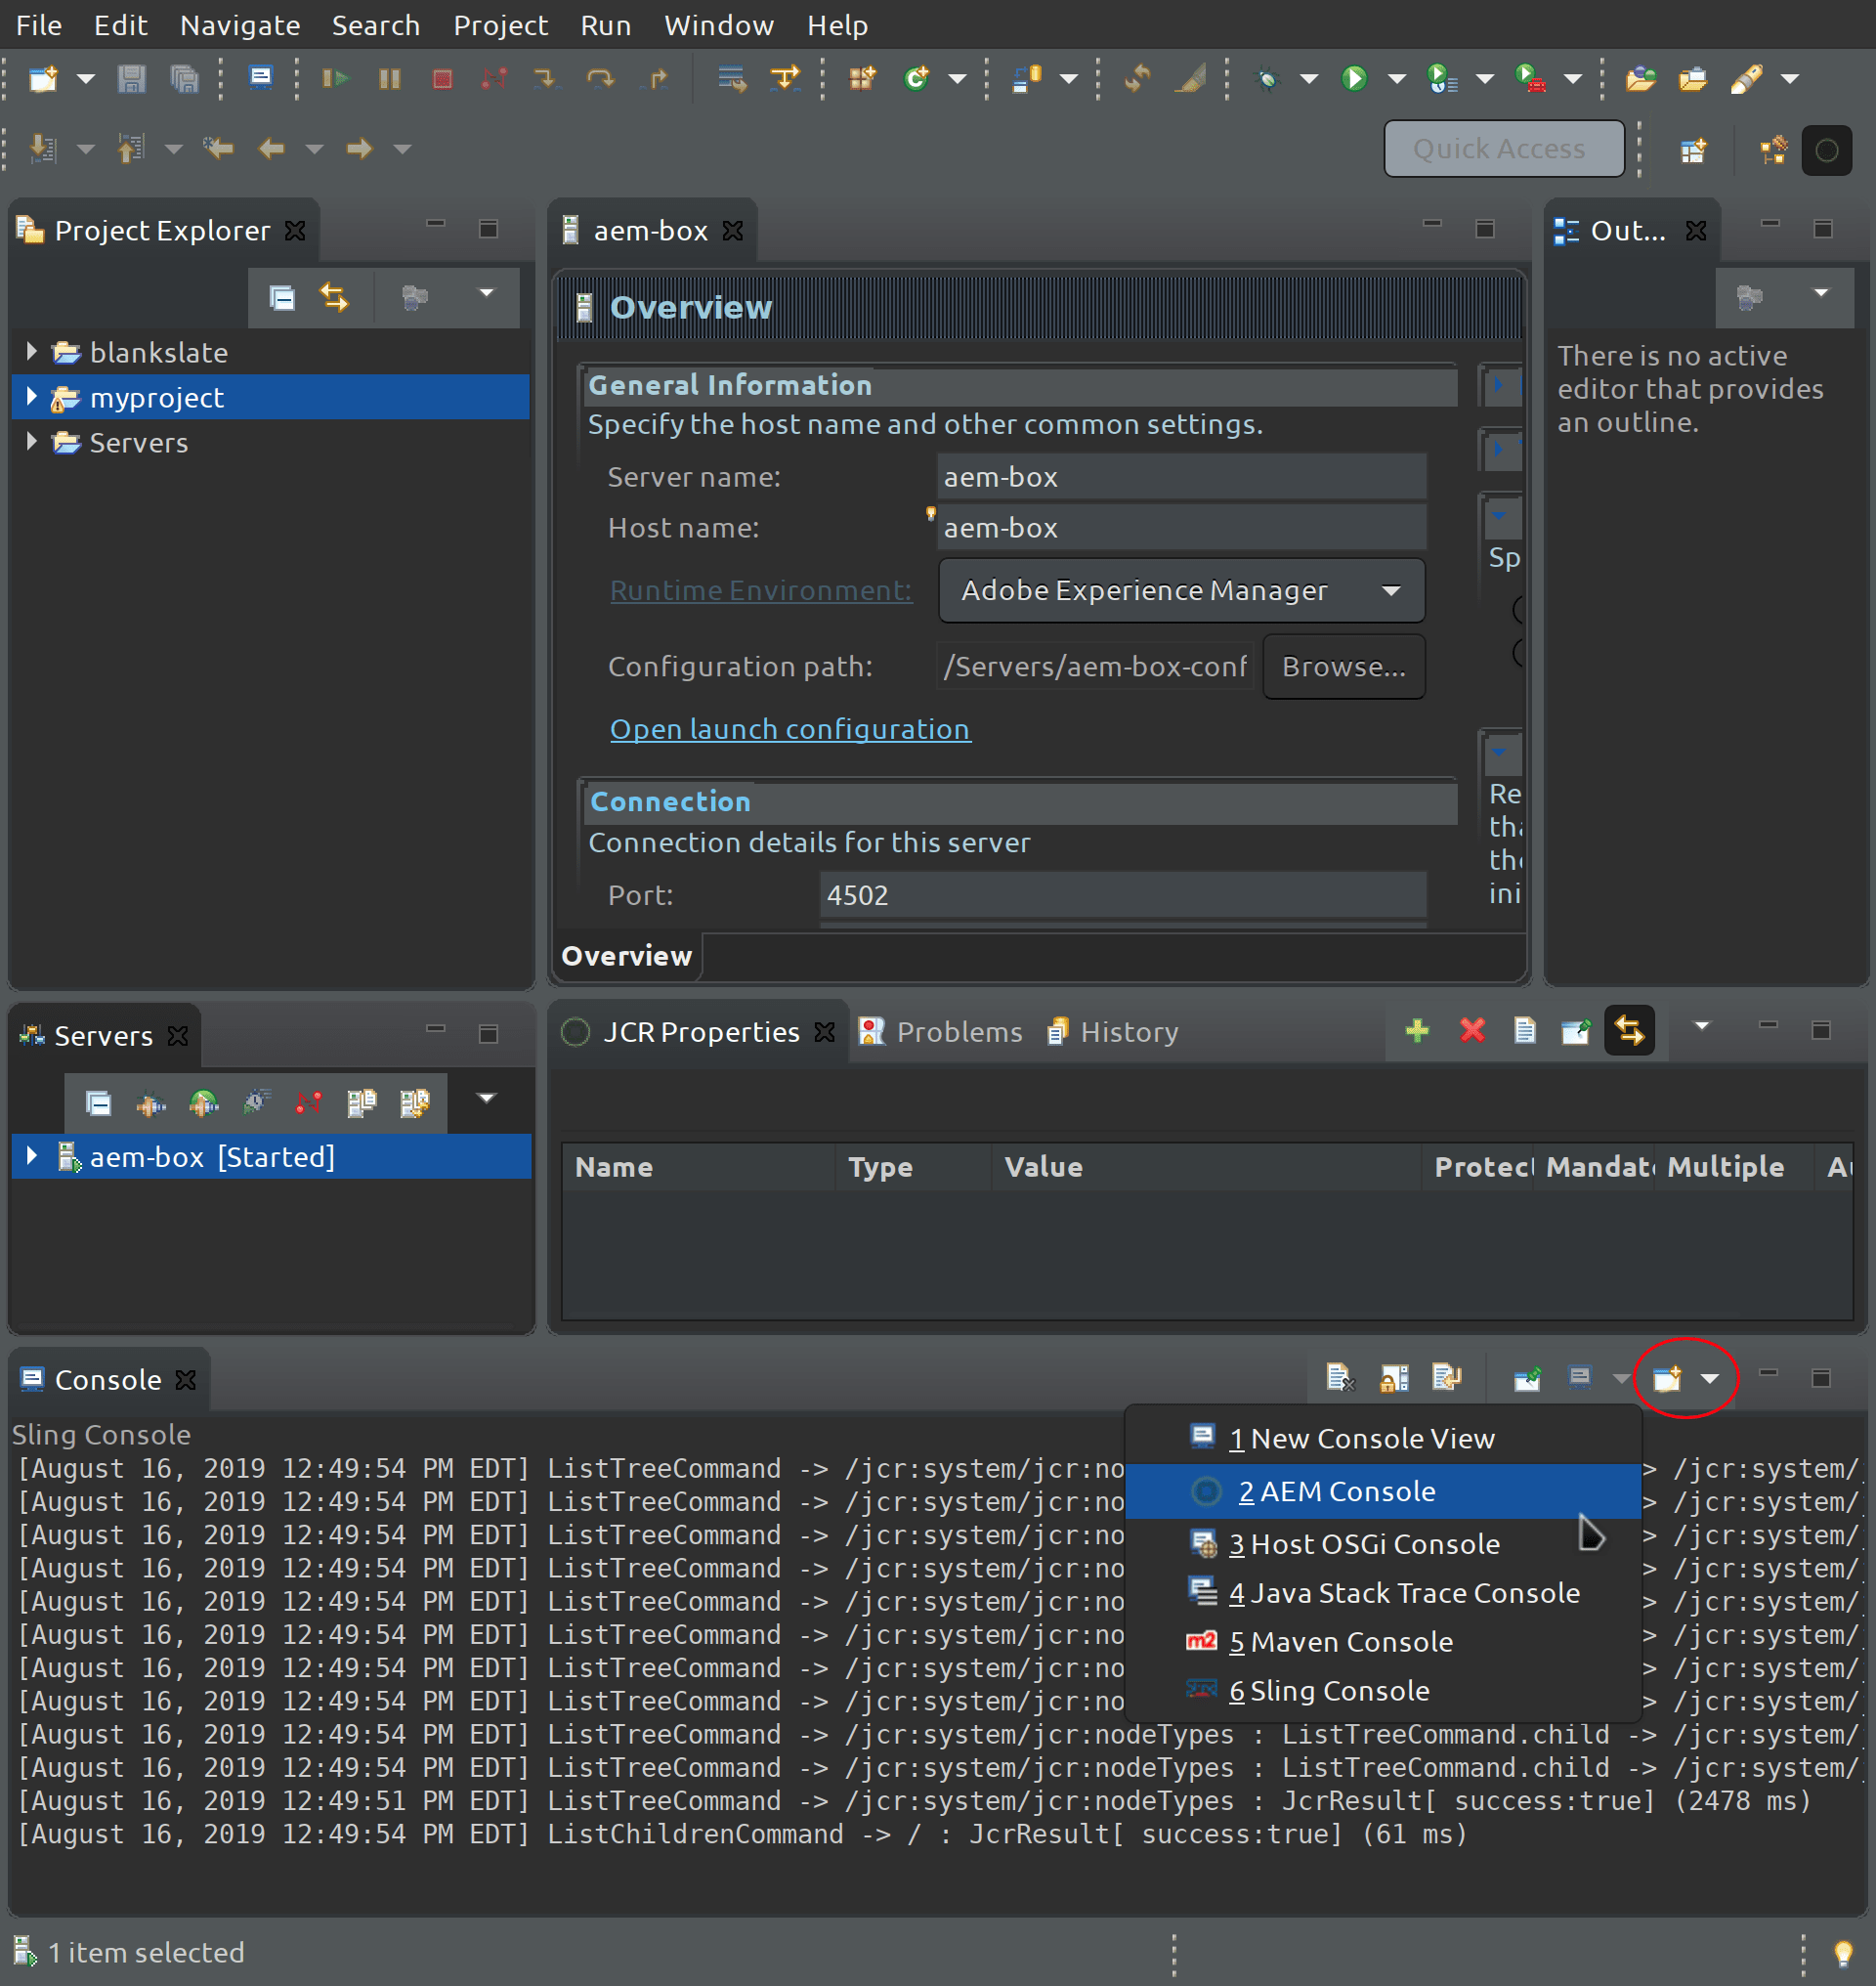The image size is (1876, 1986).
Task: Click the Last Edit Location icon
Action: tap(217, 150)
